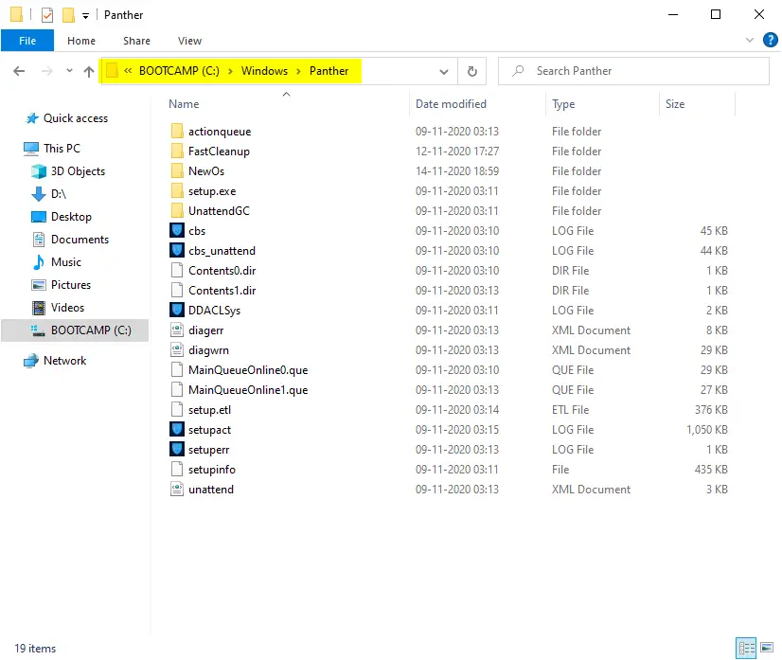Switch to Large icons view layout
The width and height of the screenshot is (782, 660).
tap(767, 648)
